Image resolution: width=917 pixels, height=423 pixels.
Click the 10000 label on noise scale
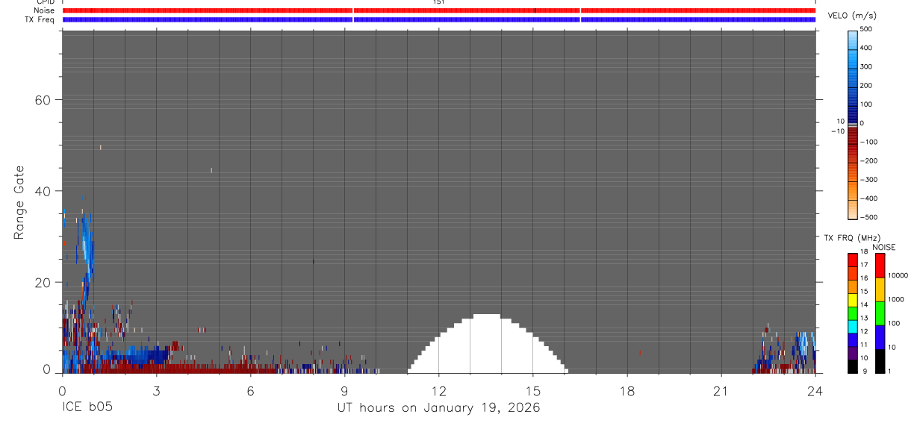click(x=899, y=275)
